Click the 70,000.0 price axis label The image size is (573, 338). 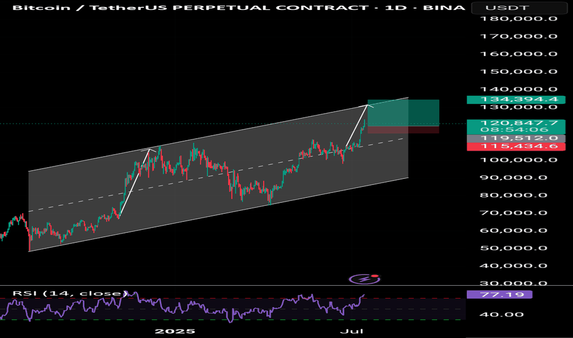[513, 213]
